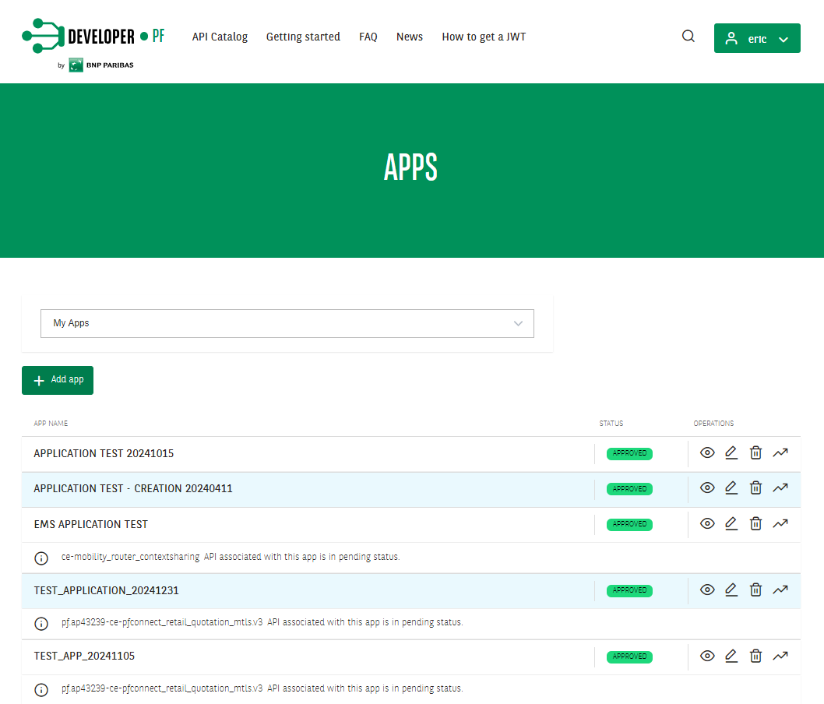
Task: View details of APPLICATION TEST 20241015
Action: pyautogui.click(x=707, y=452)
